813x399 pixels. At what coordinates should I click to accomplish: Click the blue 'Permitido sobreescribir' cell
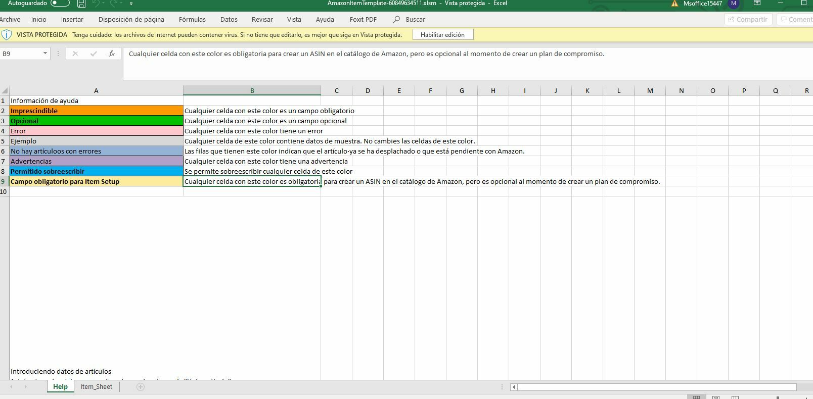click(x=96, y=171)
